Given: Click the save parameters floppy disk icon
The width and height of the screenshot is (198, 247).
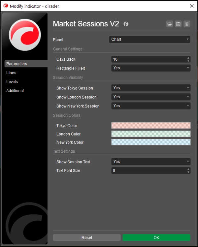Looking at the screenshot, I should click(x=178, y=24).
